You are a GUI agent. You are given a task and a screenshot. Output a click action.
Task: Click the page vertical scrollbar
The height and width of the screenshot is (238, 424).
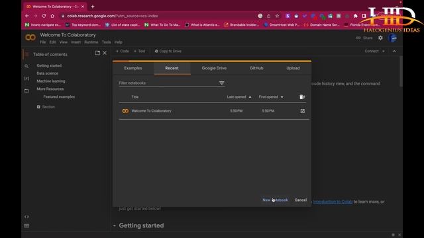(401, 71)
